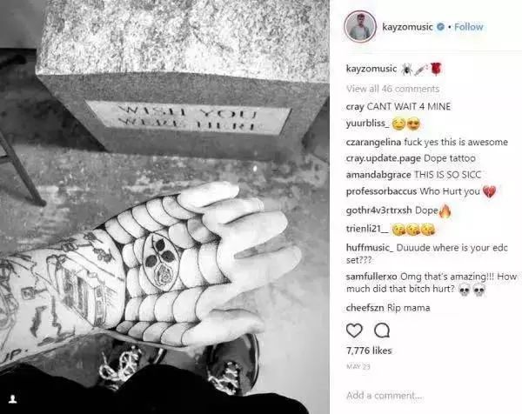
Task: Open cray commenter profile
Action: pos(355,107)
